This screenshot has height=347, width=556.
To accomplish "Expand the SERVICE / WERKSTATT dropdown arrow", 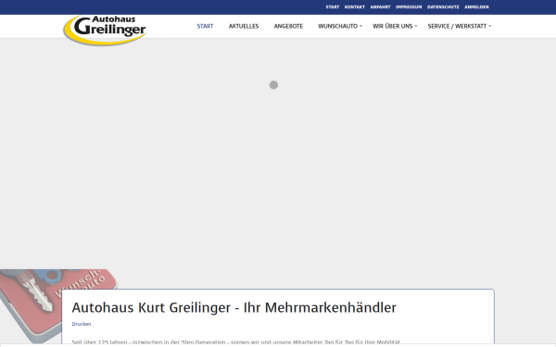I will (x=489, y=26).
